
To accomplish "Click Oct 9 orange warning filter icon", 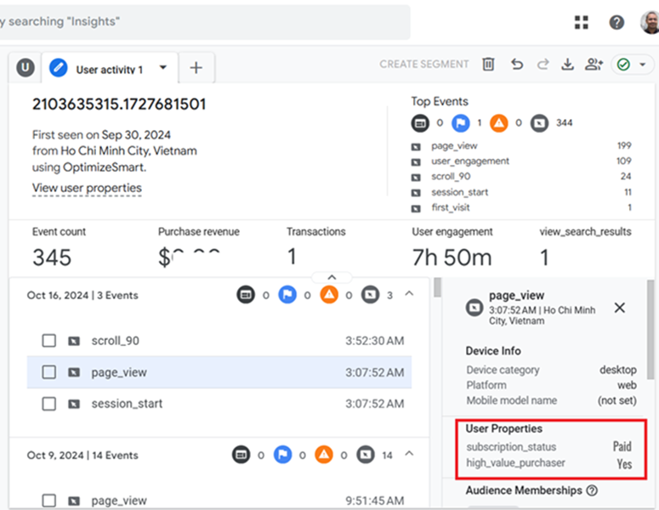I will click(x=324, y=455).
